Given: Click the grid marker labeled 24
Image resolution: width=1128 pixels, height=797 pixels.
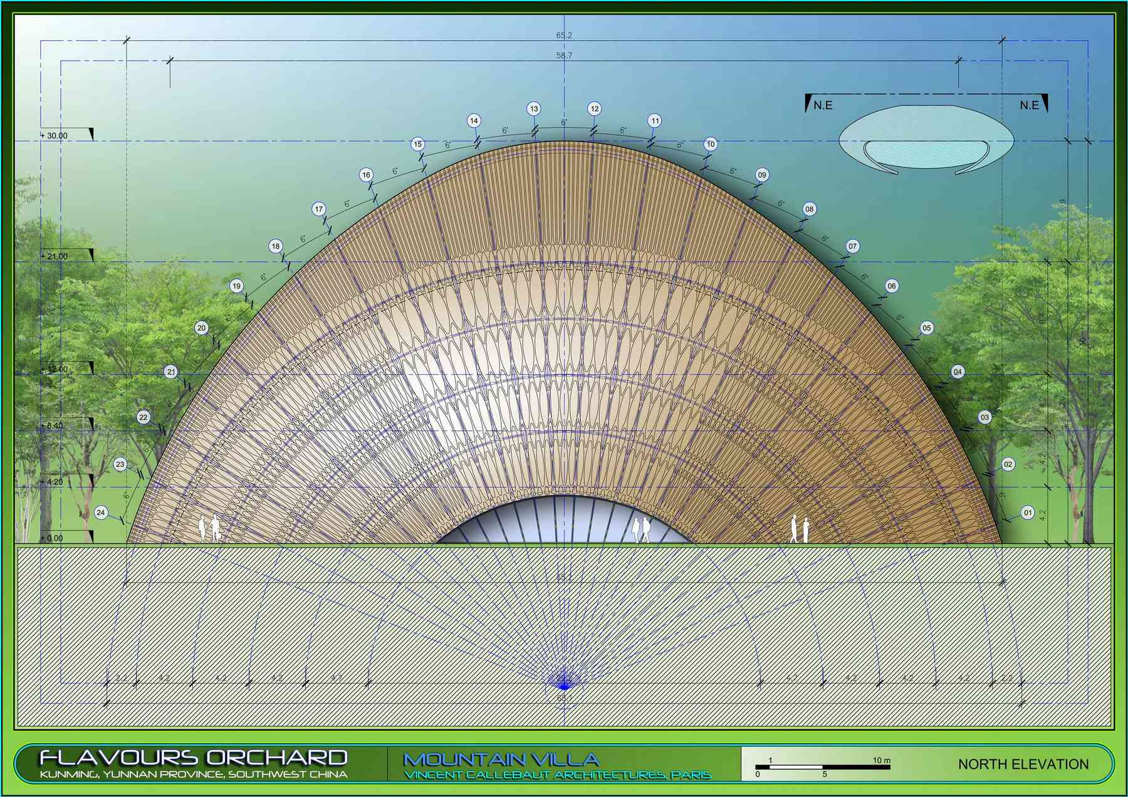Looking at the screenshot, I should (x=101, y=513).
